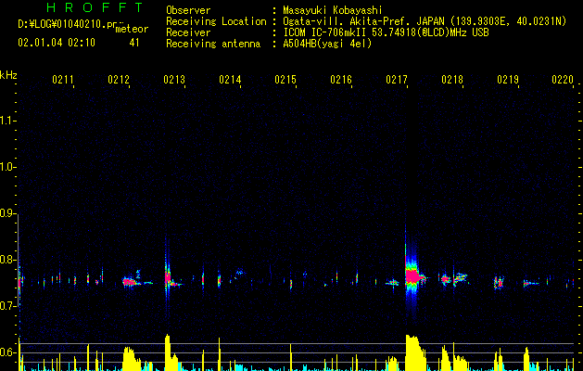Screen dimensions: 583x371
Task: Click the 0214 time marker
Action: (x=230, y=80)
